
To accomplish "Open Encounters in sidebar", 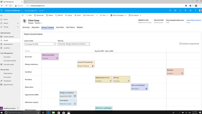I will coord(7,77).
